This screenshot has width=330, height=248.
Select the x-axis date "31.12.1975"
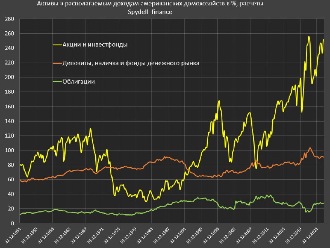tap(112, 235)
